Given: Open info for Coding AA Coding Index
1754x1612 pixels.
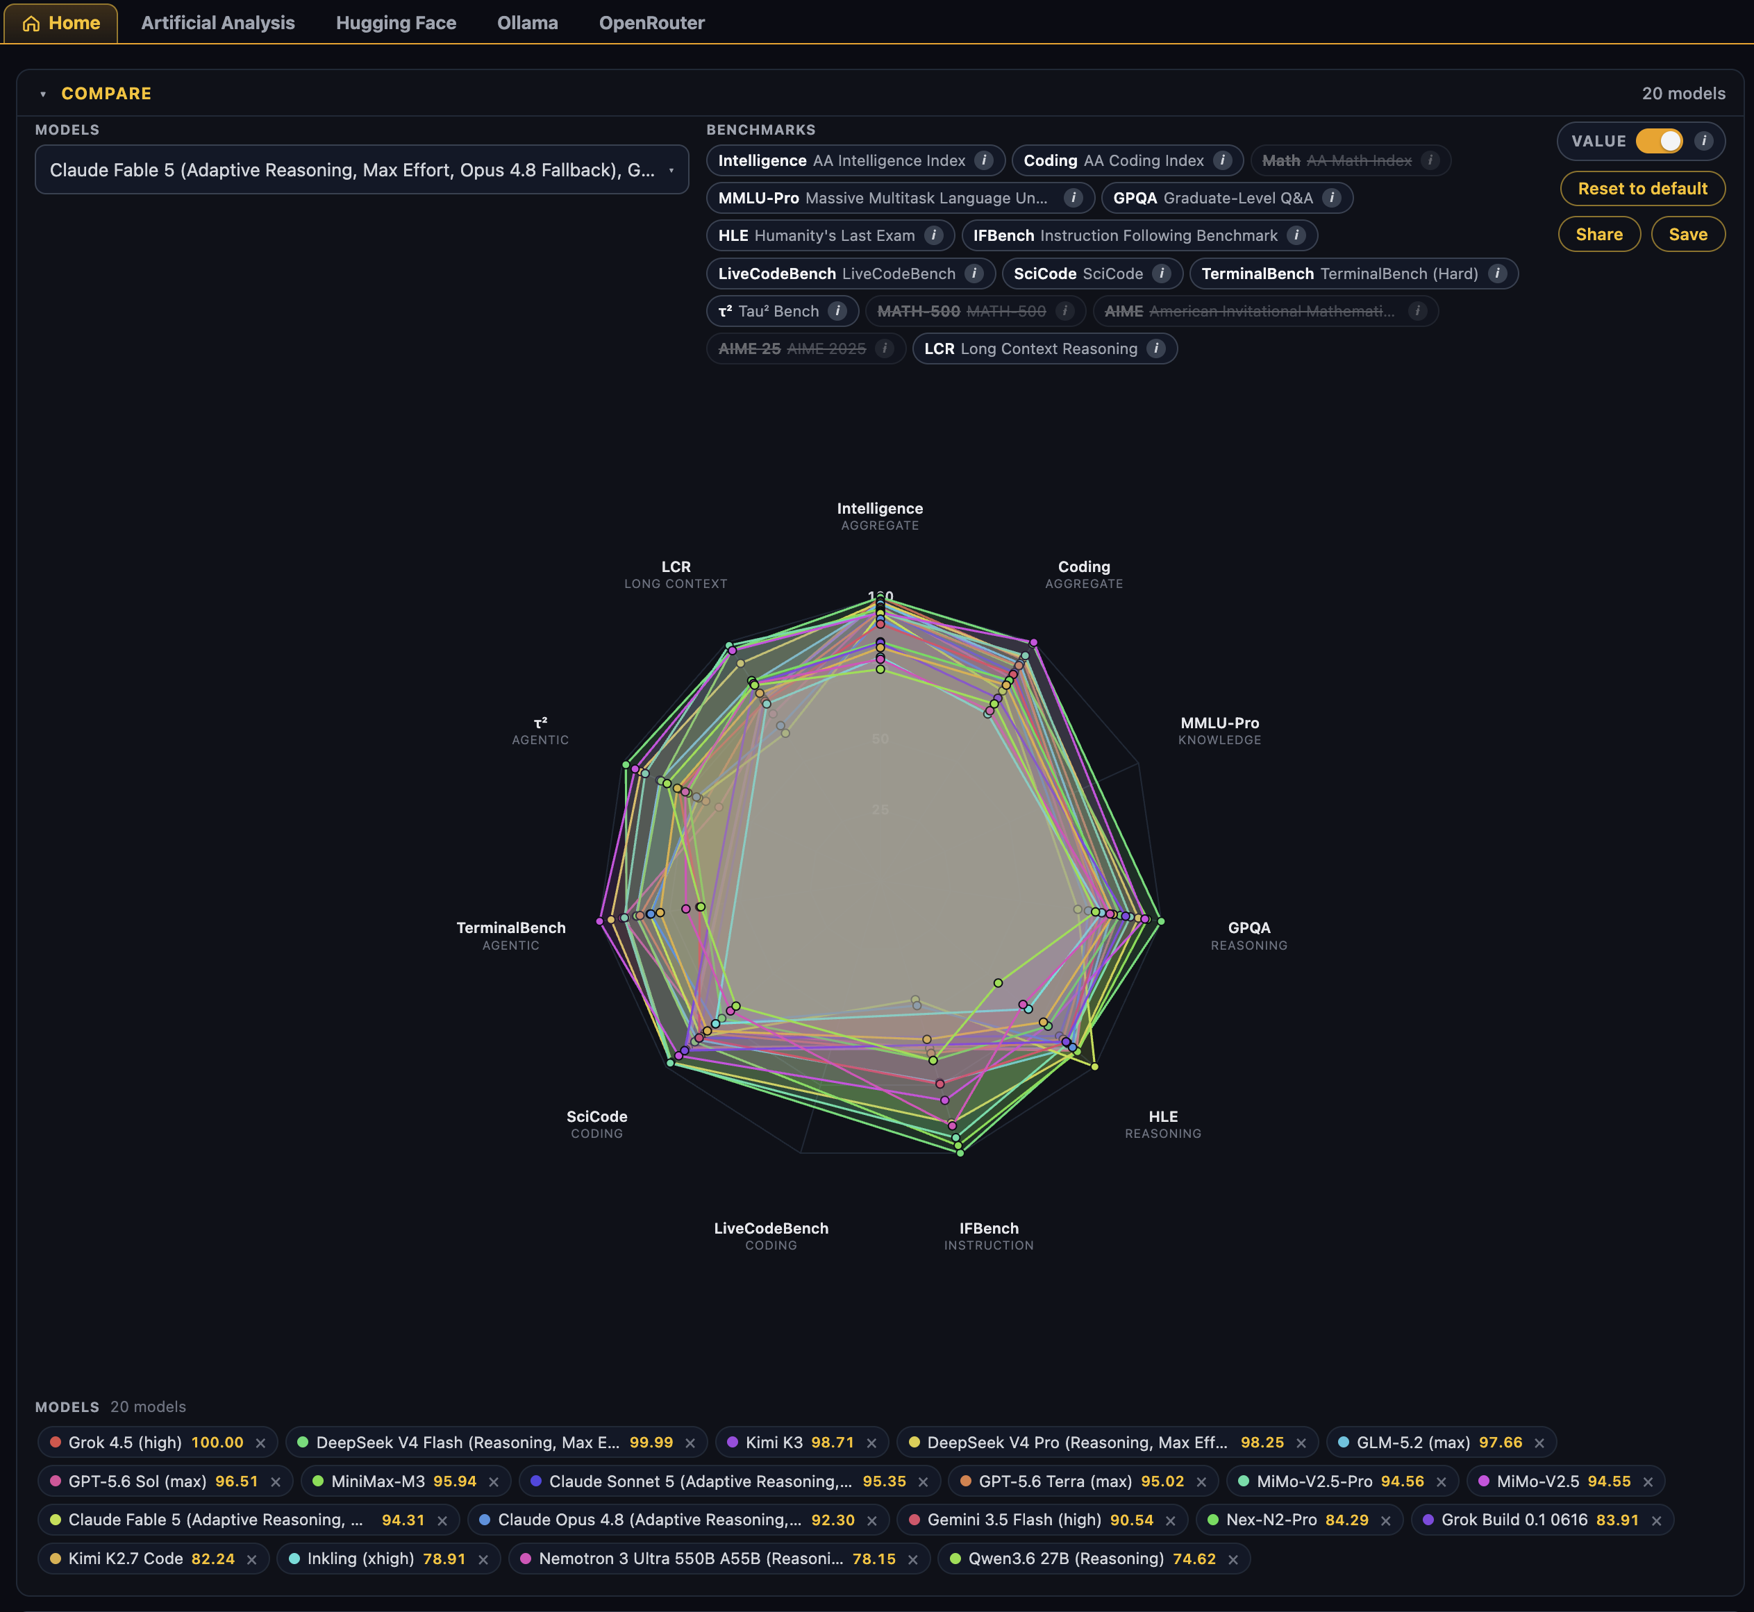Looking at the screenshot, I should [1223, 160].
